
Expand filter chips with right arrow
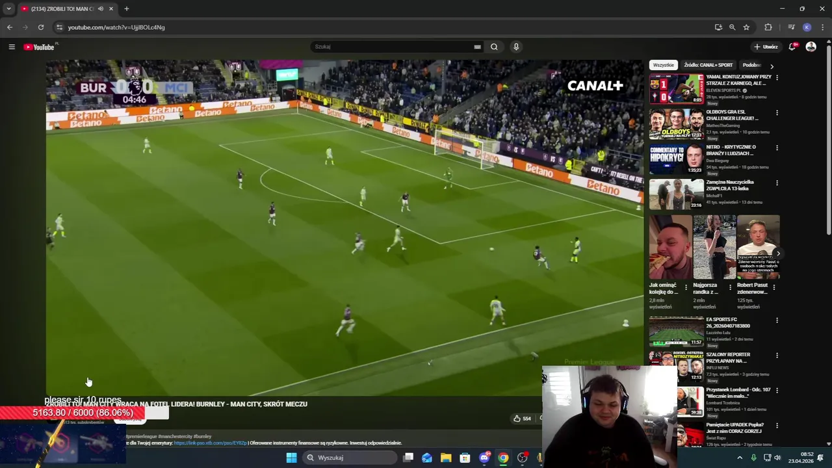[x=772, y=66]
